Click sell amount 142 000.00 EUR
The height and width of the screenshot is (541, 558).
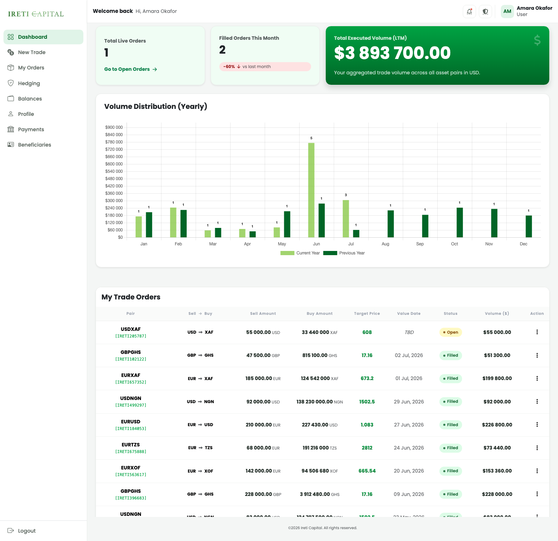coord(263,471)
